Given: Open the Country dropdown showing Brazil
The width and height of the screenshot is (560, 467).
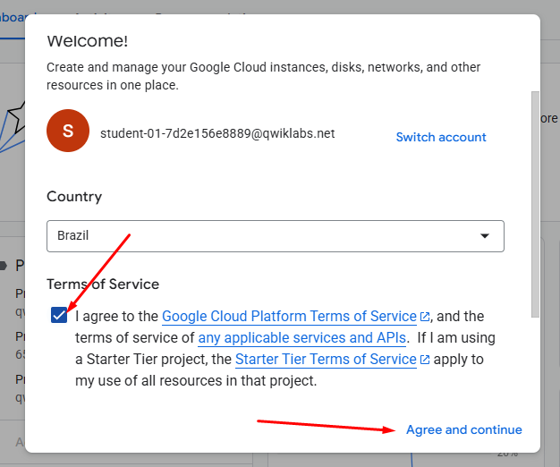Looking at the screenshot, I should click(276, 236).
